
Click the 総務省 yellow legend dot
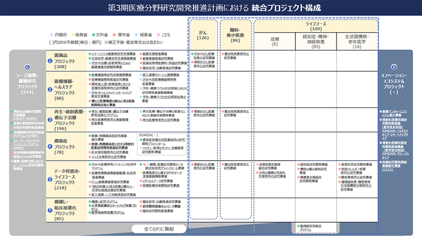[x=73, y=35]
